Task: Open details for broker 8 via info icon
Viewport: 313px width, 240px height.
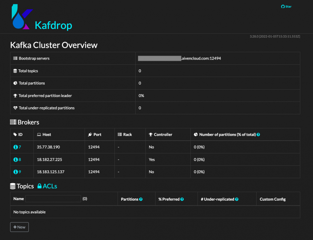Action: click(x=15, y=159)
